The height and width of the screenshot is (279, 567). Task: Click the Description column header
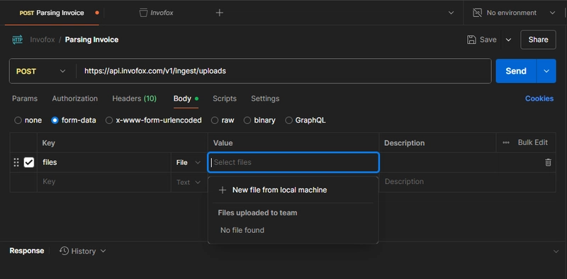coord(404,143)
